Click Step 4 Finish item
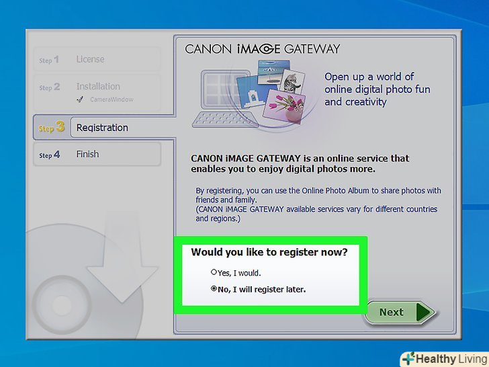This screenshot has height=367, width=489. [x=97, y=154]
